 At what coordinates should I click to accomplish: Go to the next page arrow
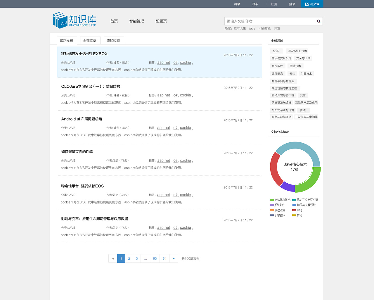tap(174, 258)
